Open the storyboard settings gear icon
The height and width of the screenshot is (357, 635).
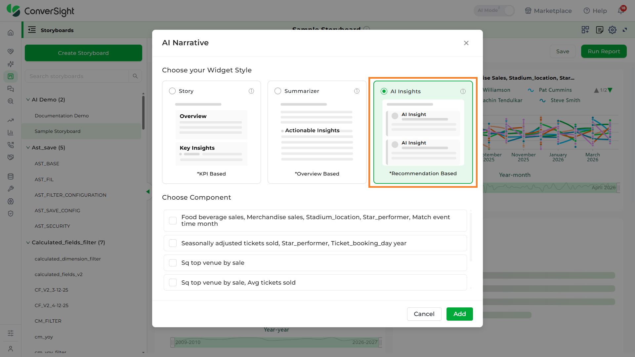click(x=612, y=30)
